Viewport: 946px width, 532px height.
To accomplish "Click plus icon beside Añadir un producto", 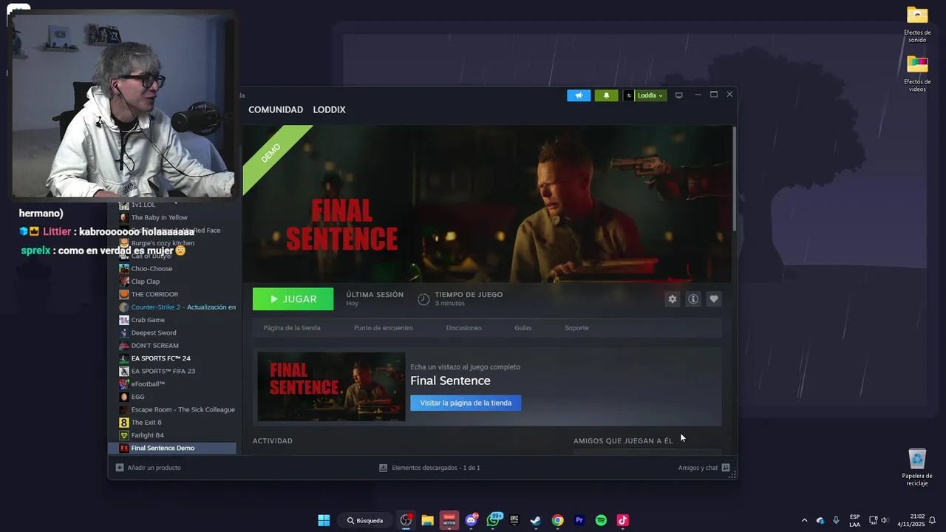I will [120, 468].
